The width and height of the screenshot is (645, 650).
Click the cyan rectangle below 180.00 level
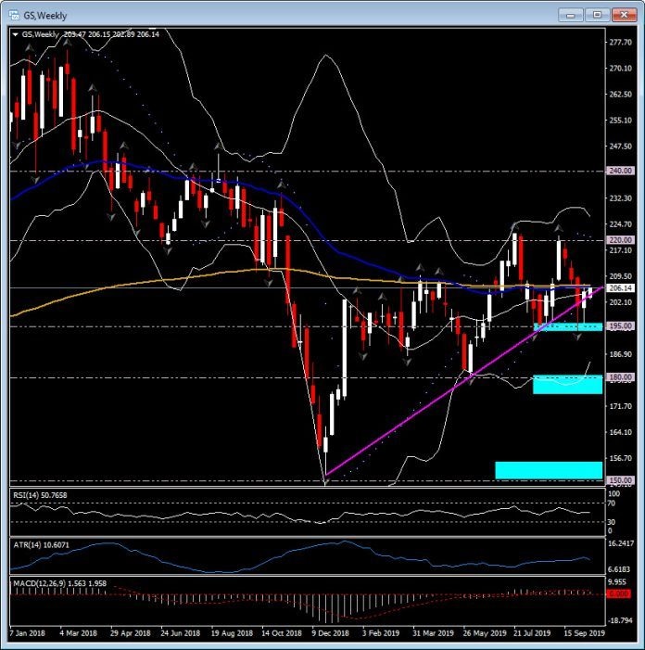[567, 384]
